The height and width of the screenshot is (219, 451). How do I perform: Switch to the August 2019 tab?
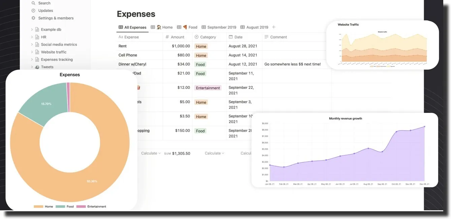pos(257,27)
